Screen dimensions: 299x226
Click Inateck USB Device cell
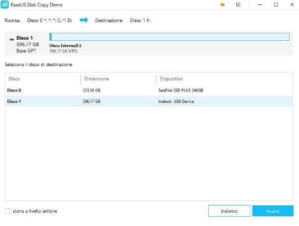point(176,101)
